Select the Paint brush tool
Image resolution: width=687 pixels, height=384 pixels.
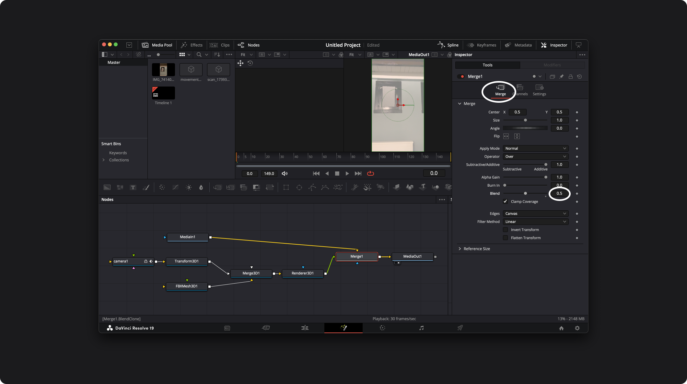(146, 187)
